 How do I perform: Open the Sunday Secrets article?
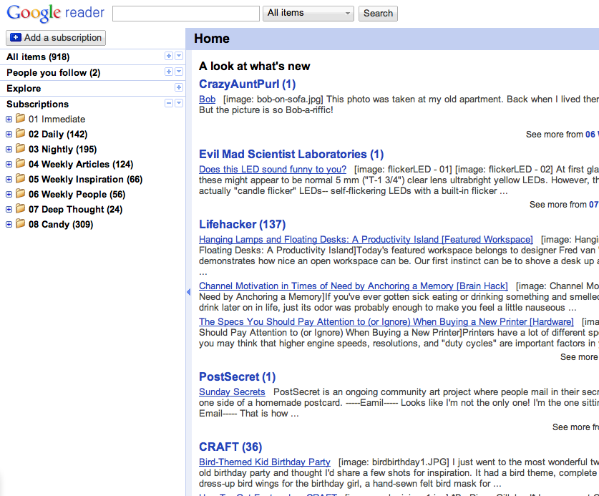tap(232, 392)
